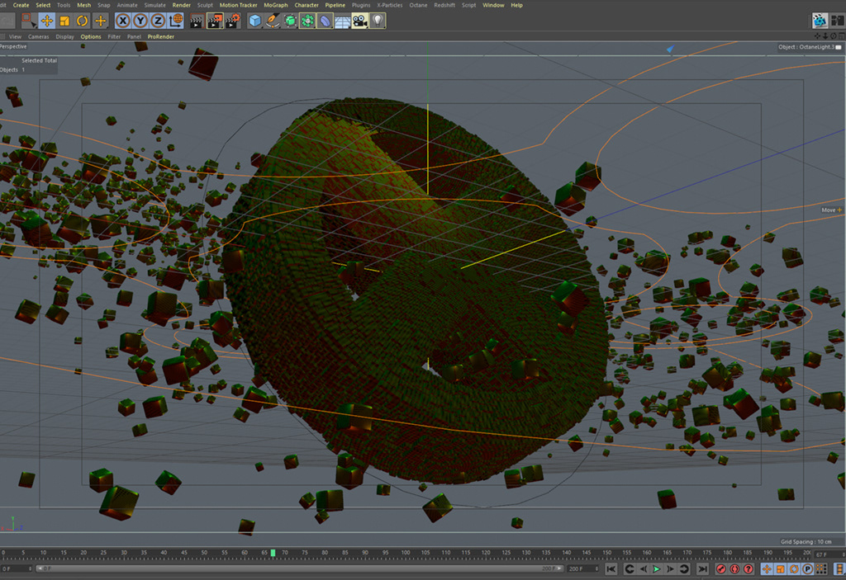
Task: Select the Spline Pen tool icon
Action: click(273, 21)
